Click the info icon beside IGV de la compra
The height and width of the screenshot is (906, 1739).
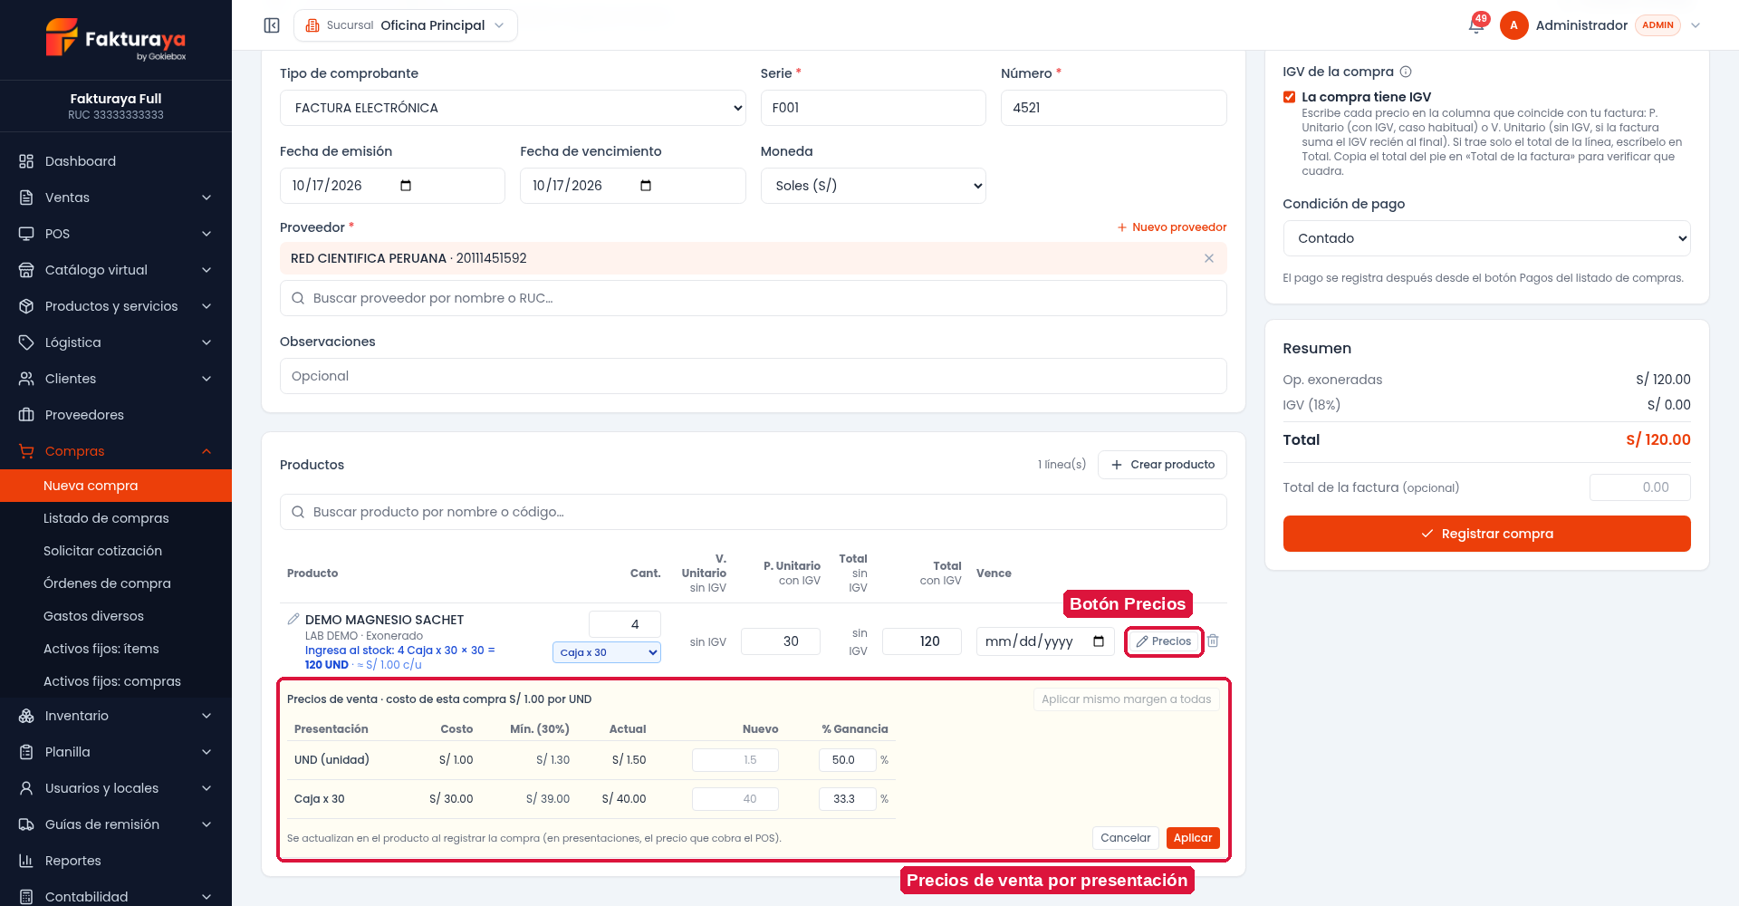point(1406,72)
